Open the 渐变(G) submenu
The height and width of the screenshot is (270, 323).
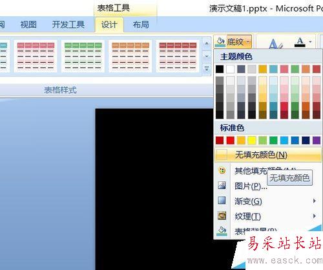click(x=268, y=201)
